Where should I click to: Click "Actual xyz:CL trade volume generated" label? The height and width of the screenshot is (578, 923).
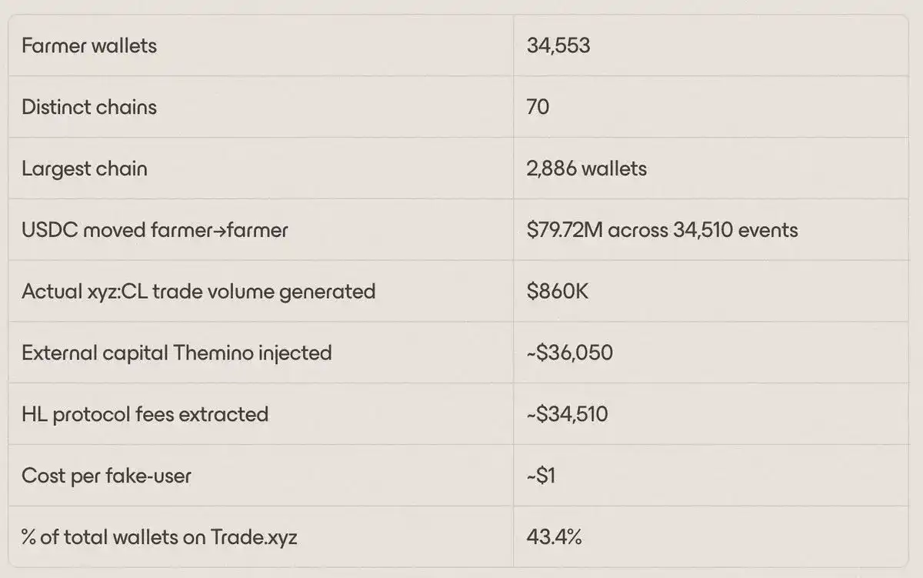tap(198, 292)
